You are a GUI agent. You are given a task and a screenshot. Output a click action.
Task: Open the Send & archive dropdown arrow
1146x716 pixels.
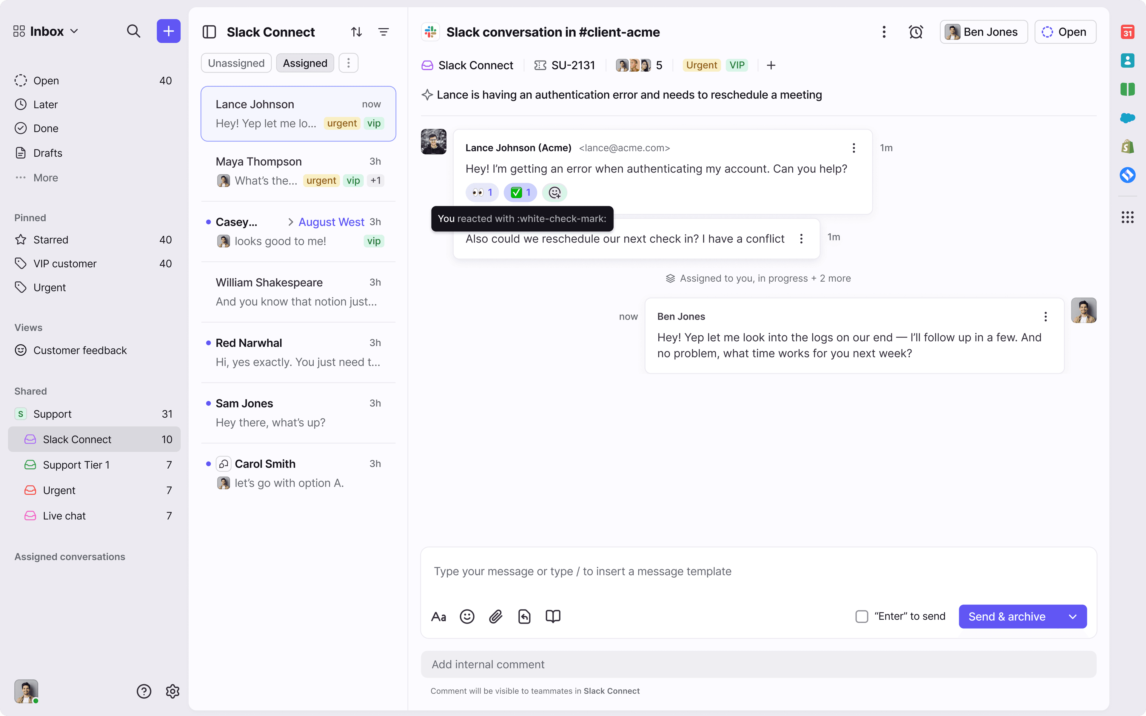click(x=1073, y=617)
